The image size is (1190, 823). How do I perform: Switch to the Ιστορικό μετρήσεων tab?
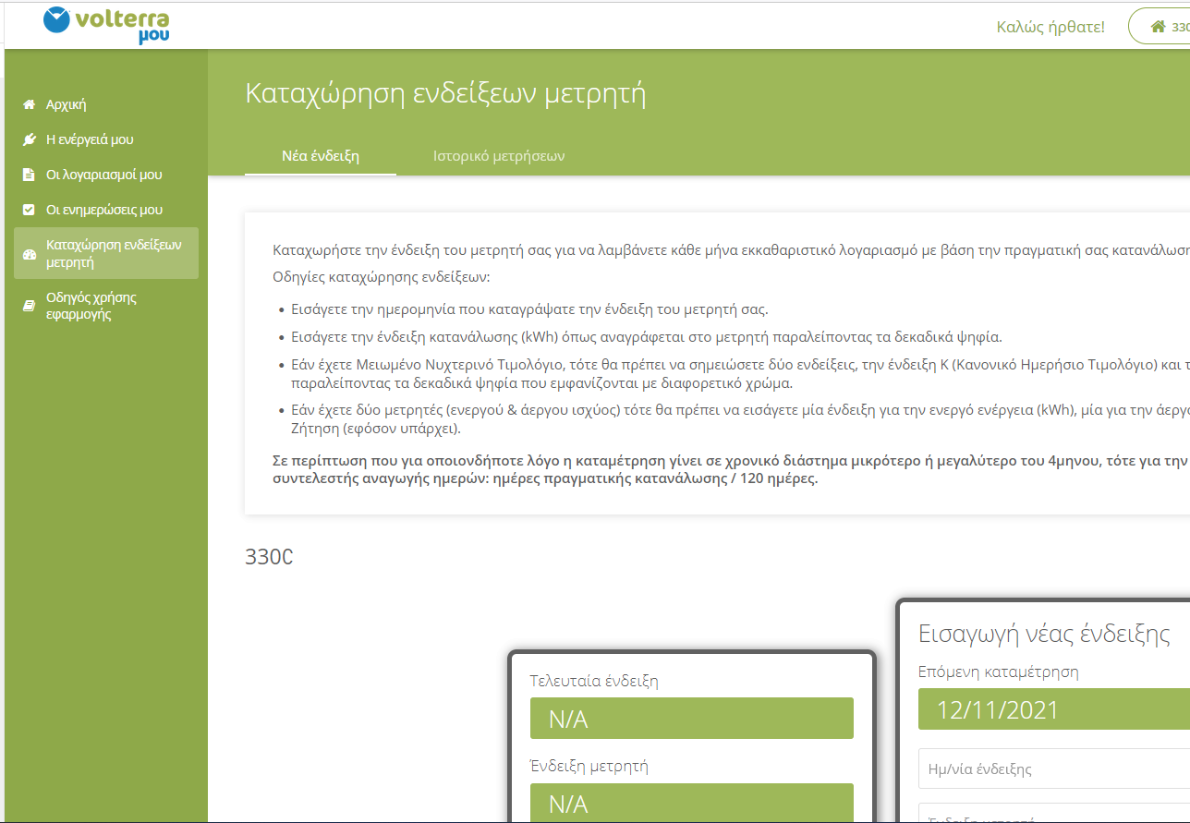(499, 156)
